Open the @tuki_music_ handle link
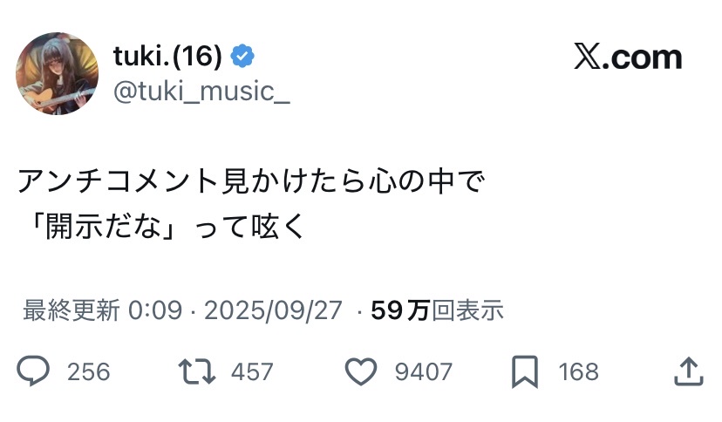This screenshot has height=422, width=722. [201, 91]
